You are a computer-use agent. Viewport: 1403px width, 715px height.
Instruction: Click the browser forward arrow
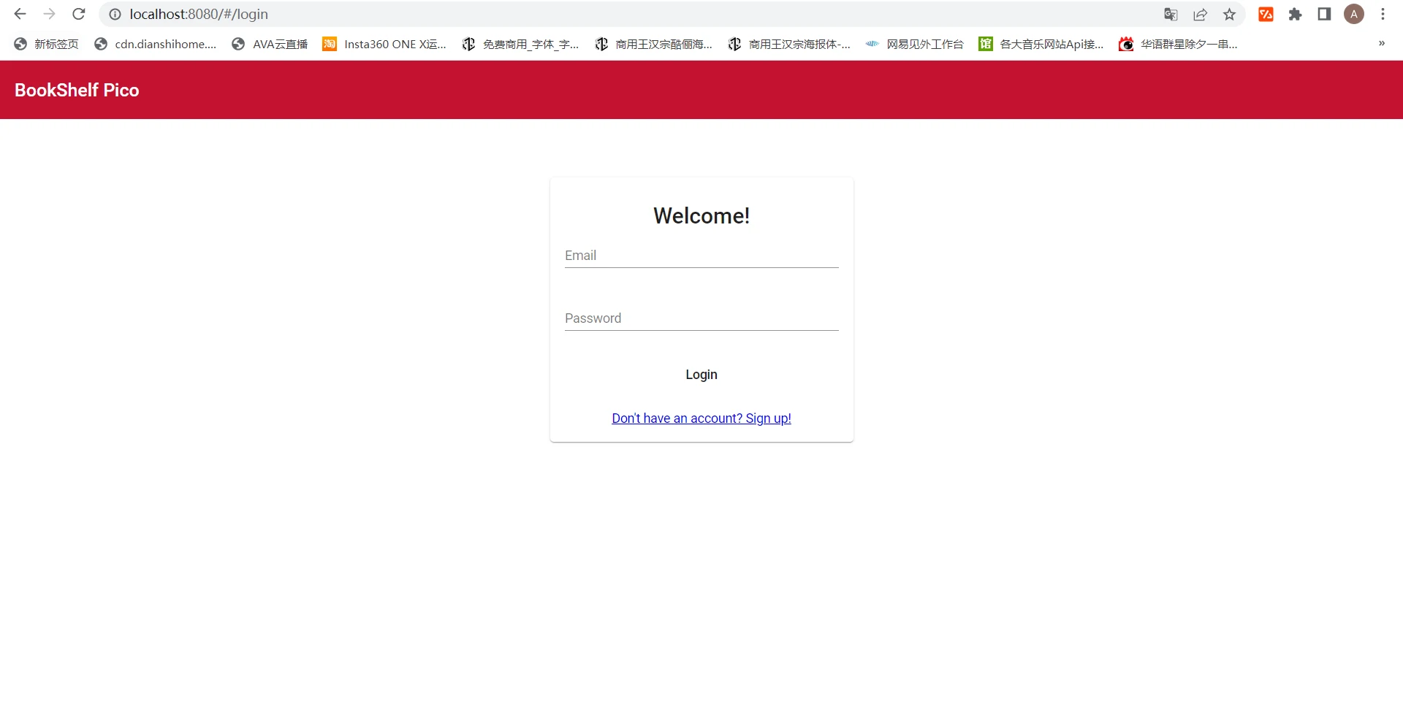pos(49,14)
